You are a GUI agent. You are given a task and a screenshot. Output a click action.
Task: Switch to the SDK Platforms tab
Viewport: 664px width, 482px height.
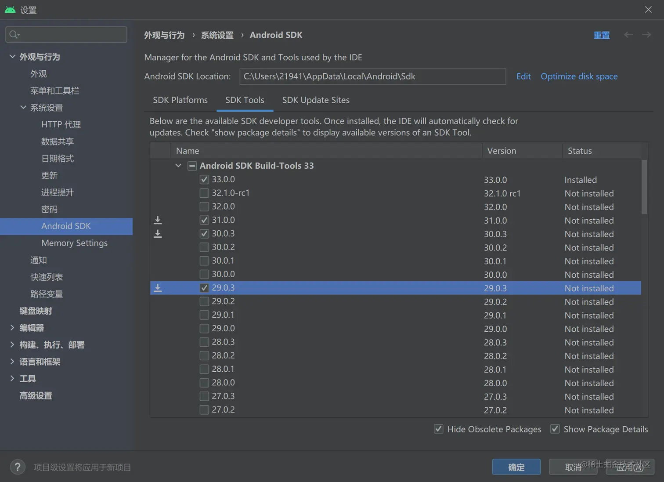[180, 100]
